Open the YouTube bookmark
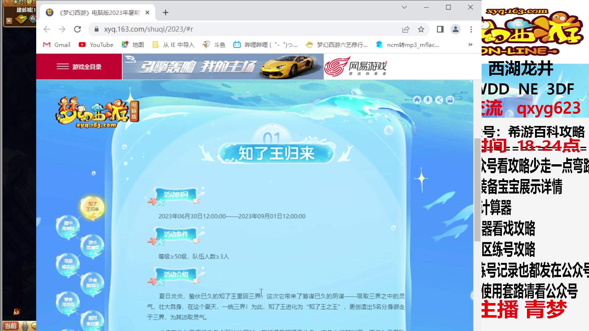This screenshot has width=589, height=331. (96, 45)
